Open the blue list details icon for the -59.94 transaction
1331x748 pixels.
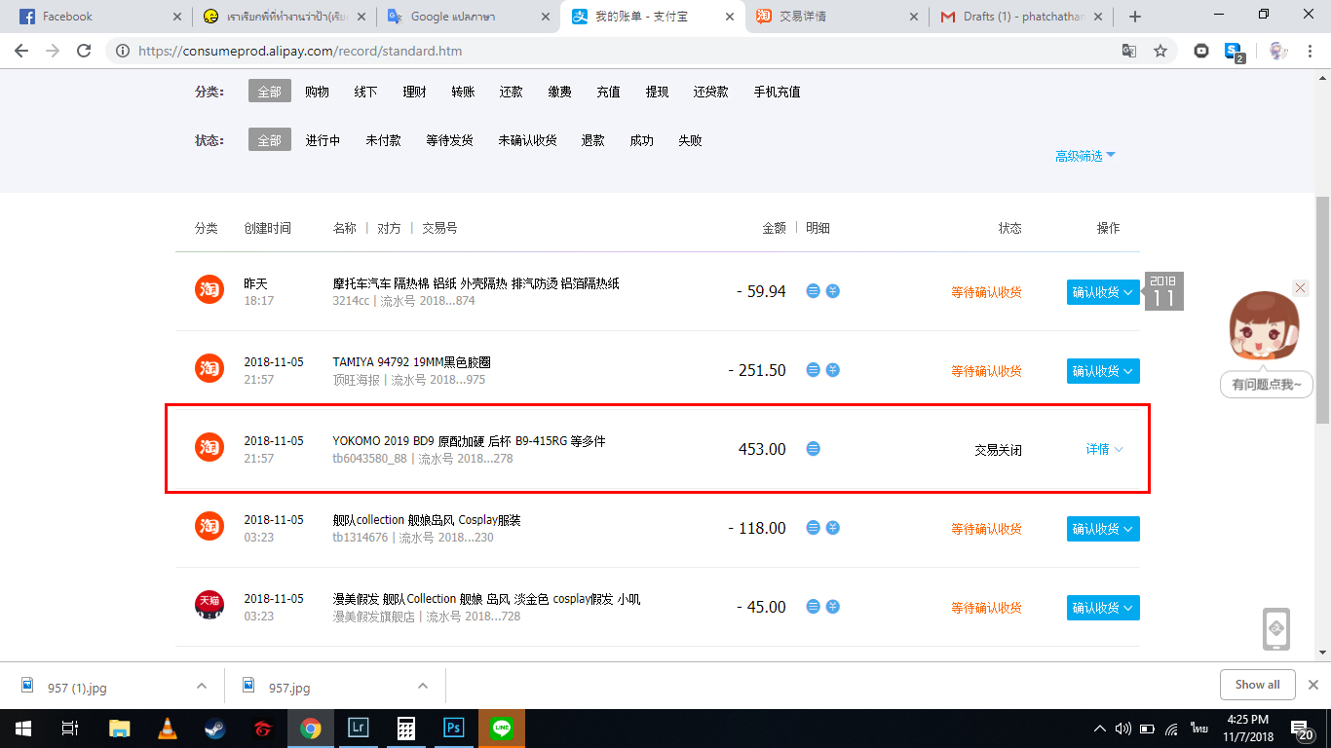pos(814,290)
